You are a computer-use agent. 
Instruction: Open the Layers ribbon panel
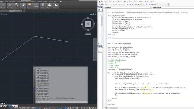pos(16,6)
